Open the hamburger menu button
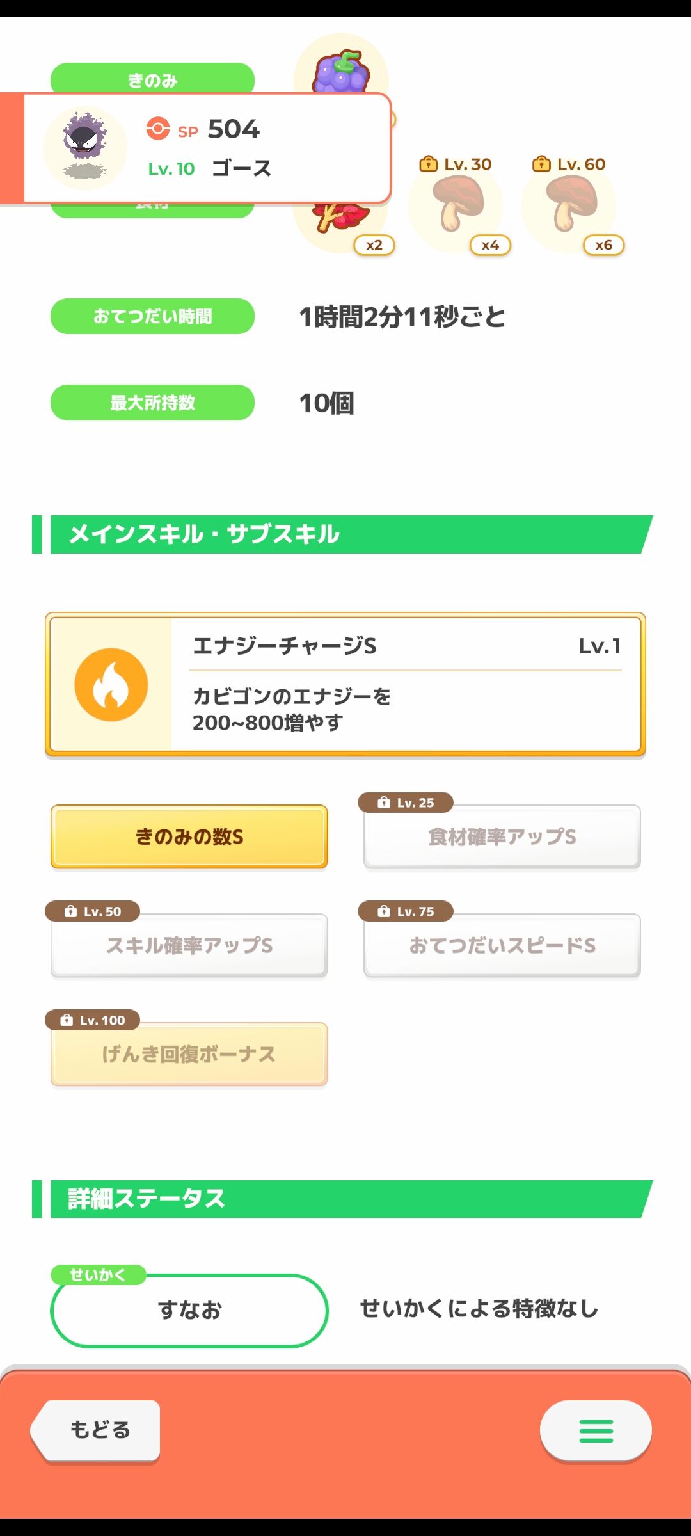Screen dimensions: 691x1536 pyautogui.click(x=596, y=1430)
